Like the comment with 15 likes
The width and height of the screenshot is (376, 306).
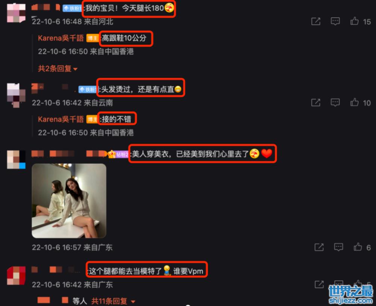pyautogui.click(x=355, y=21)
